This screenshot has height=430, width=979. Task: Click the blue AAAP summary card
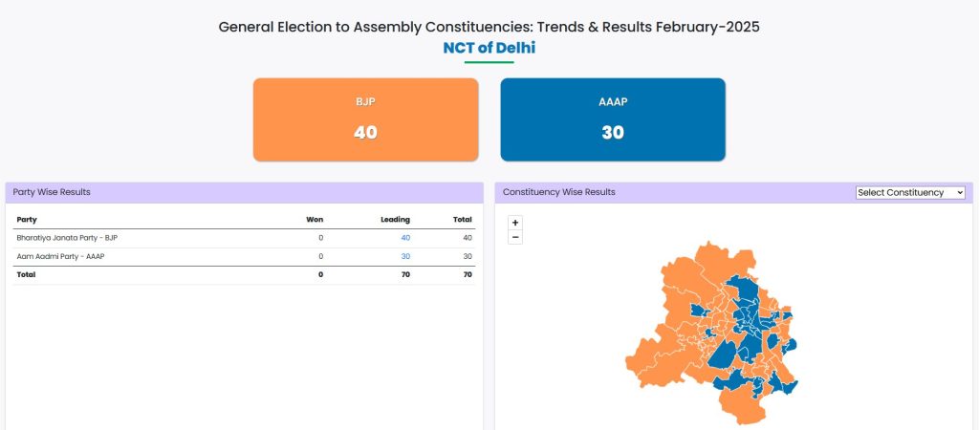(x=613, y=119)
